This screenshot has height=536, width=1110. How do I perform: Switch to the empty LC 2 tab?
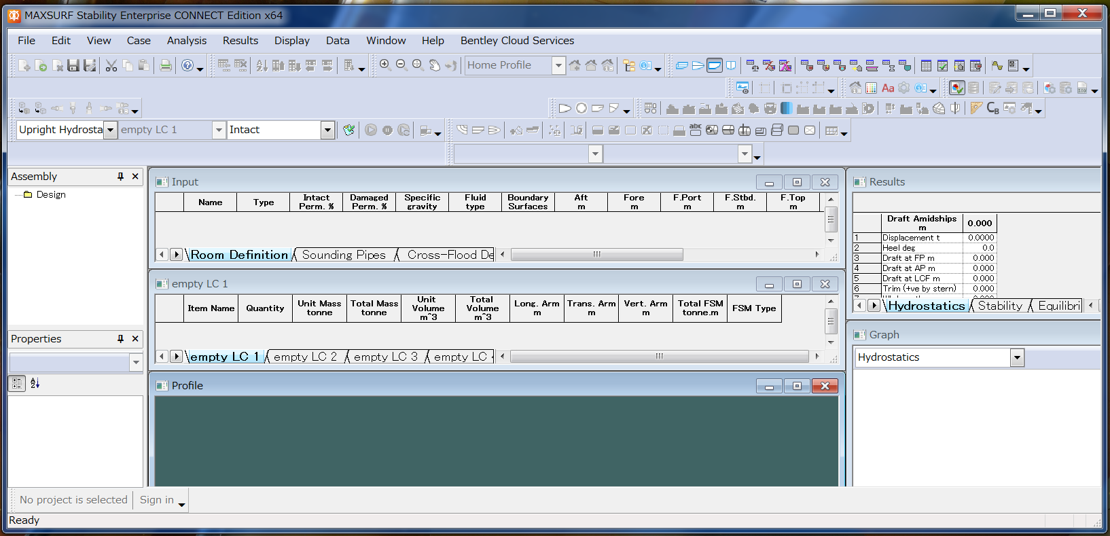[x=305, y=357]
